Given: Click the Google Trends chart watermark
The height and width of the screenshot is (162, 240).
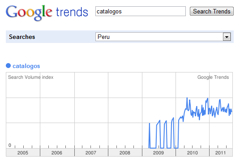Looking at the screenshot, I should 213,77.
